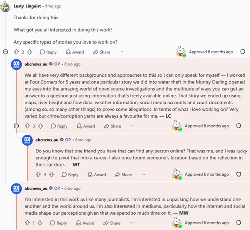
Task: Reply to Lusty_Linguist's comment
Action: click(48, 52)
